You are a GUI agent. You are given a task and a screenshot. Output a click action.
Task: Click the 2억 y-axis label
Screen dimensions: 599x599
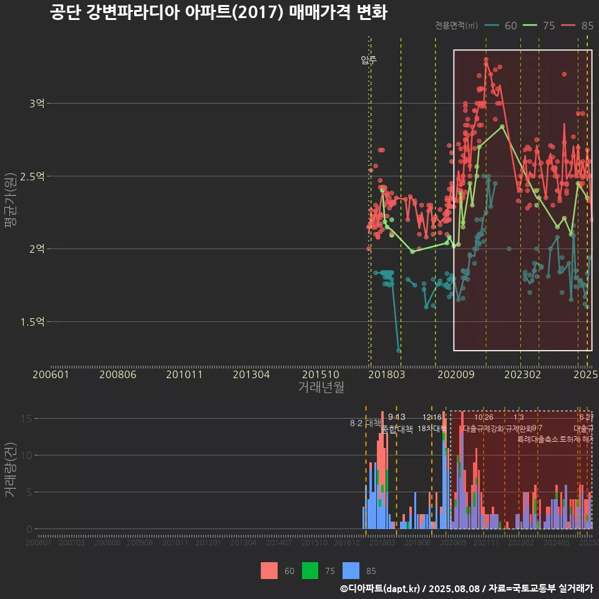[37, 249]
